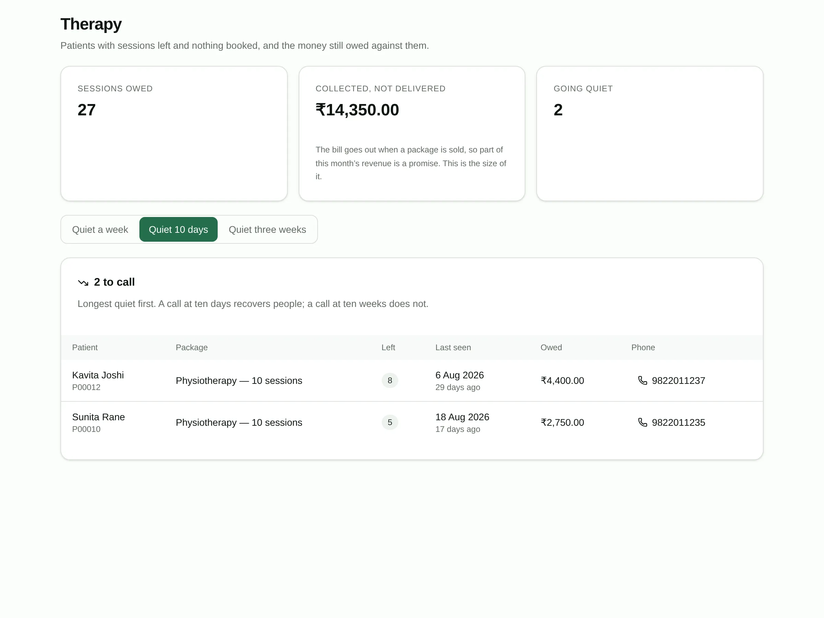Image resolution: width=824 pixels, height=618 pixels.
Task: Click last seen date 6 Aug 2026
Action: click(x=459, y=375)
